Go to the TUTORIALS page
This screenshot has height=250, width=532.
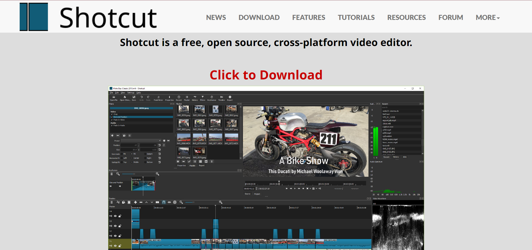[x=356, y=17]
